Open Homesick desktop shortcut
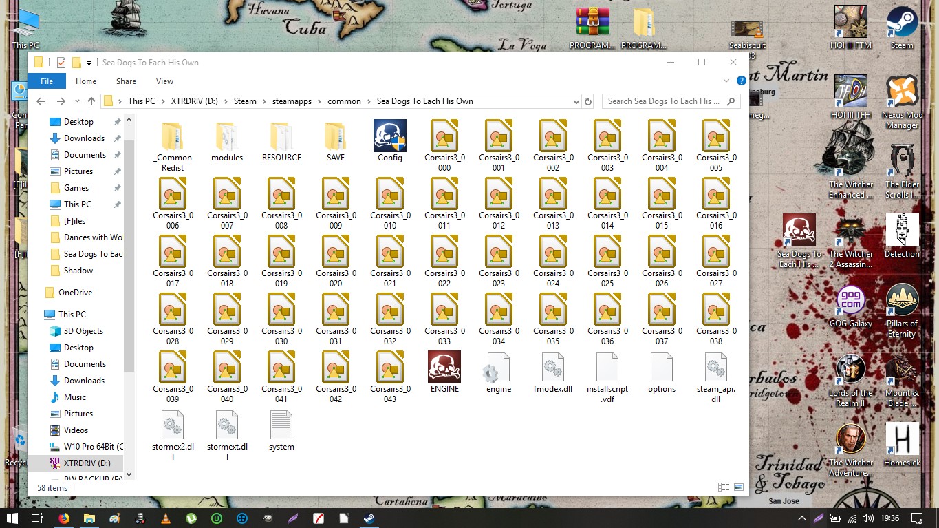 (x=902, y=445)
